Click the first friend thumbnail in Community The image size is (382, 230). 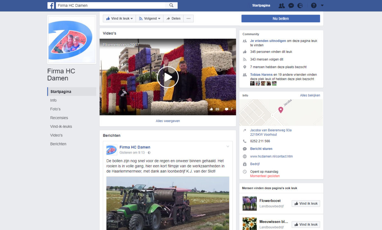click(252, 83)
